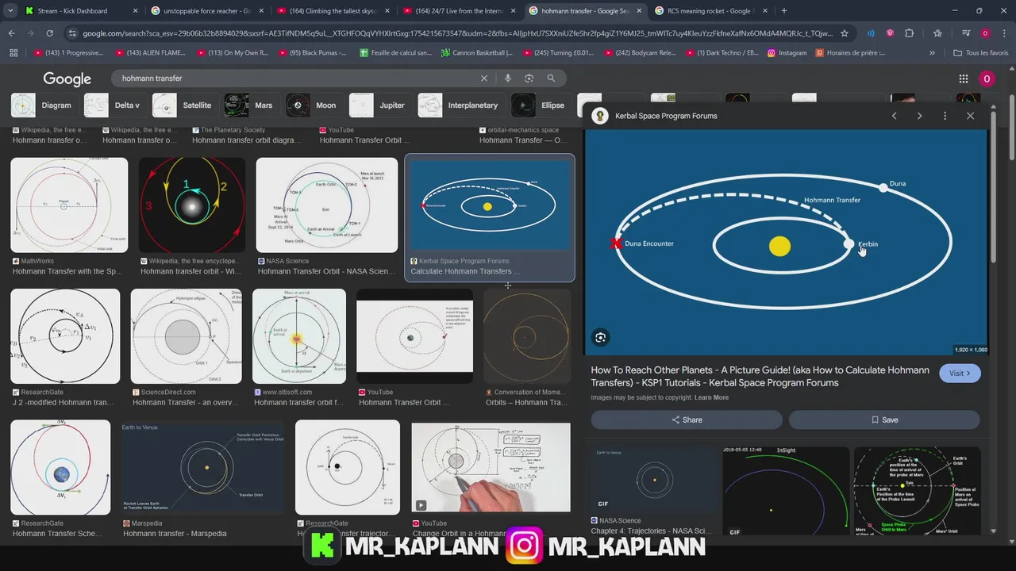
Task: Filter images by Diagram chip
Action: point(44,105)
